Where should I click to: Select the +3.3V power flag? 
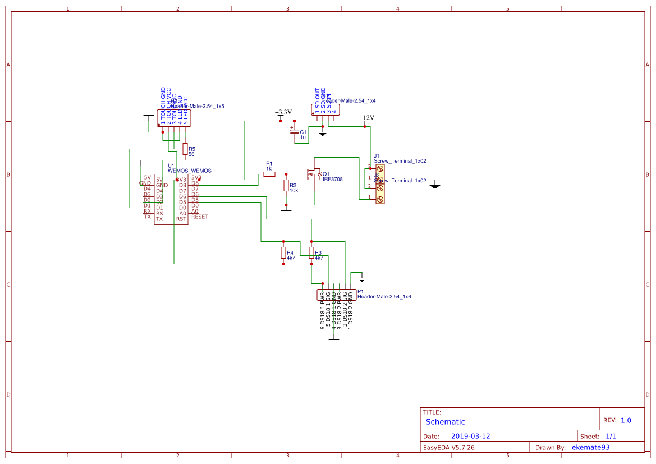click(283, 113)
